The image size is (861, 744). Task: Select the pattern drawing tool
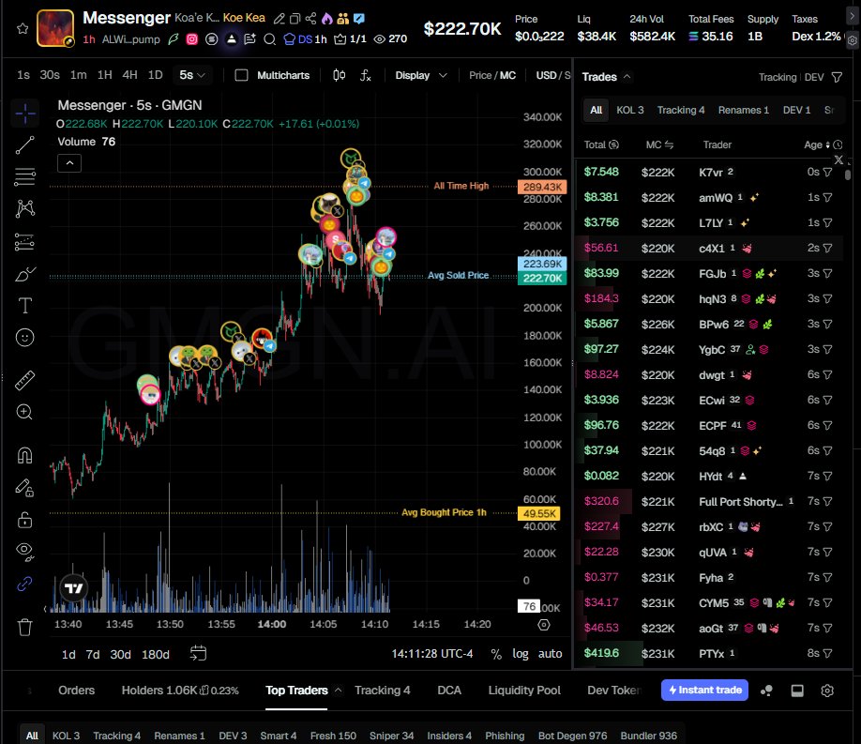(x=24, y=209)
